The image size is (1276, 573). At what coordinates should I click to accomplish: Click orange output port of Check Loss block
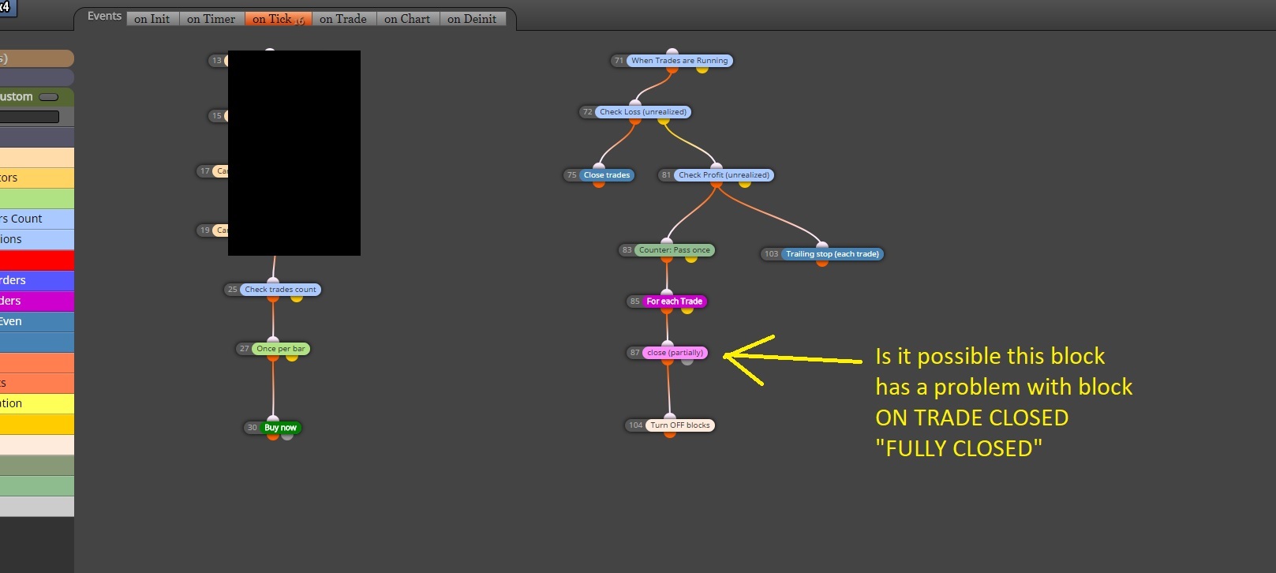tap(635, 120)
